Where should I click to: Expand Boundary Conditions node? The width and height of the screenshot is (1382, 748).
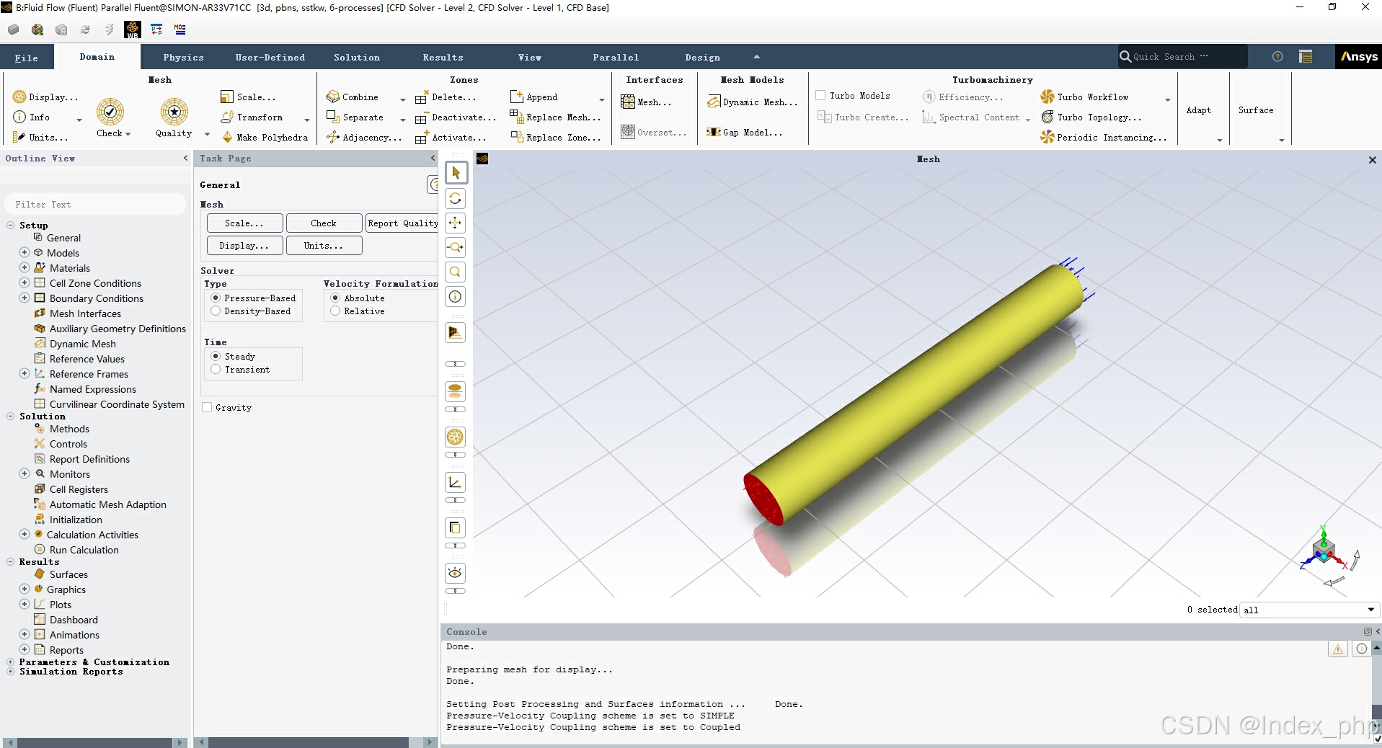point(25,298)
